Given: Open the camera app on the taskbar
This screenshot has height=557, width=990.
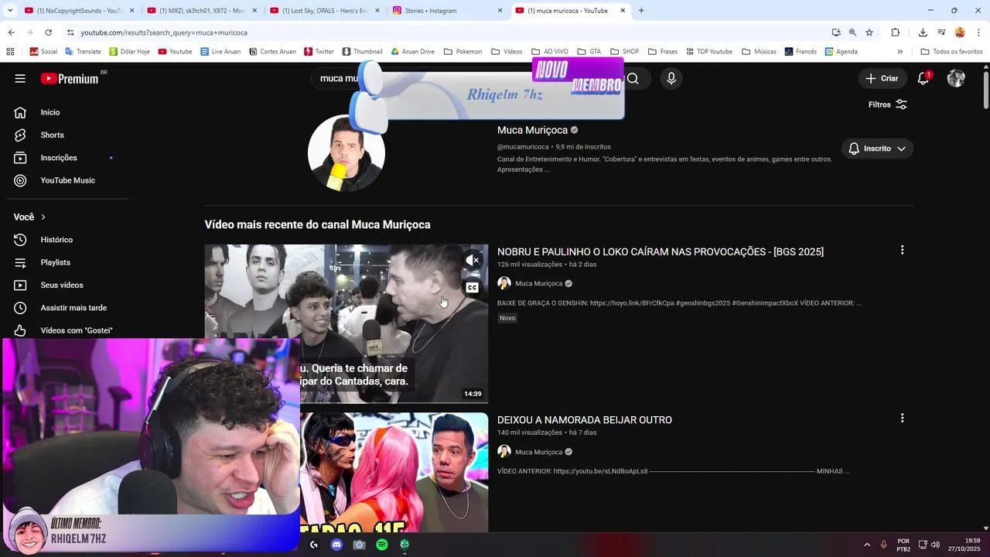Looking at the screenshot, I should click(x=359, y=545).
